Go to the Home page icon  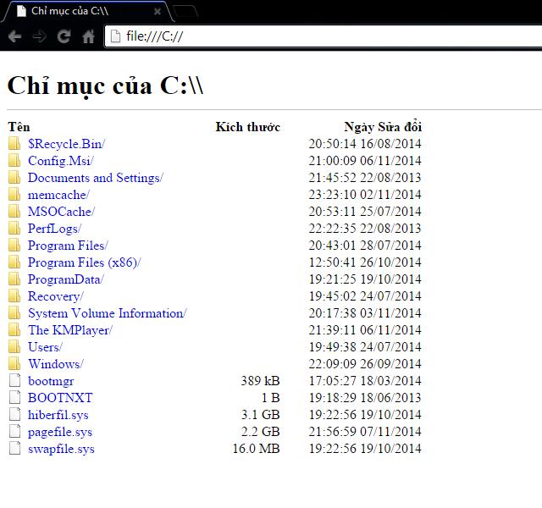tap(88, 36)
